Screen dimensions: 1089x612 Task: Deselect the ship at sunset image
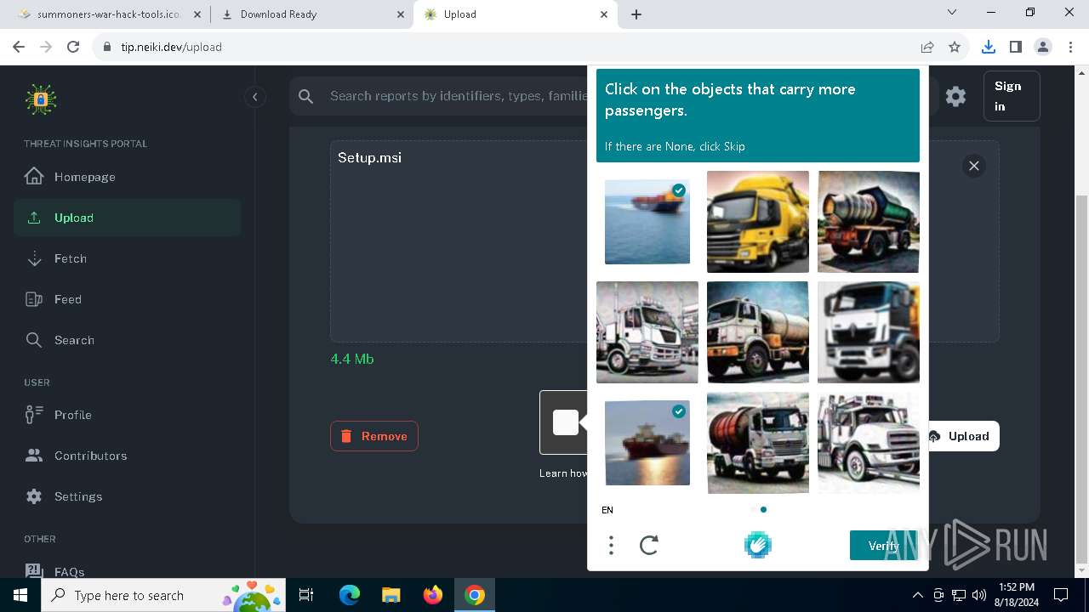tap(647, 443)
